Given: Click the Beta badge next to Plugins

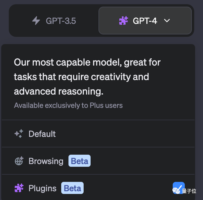Looking at the screenshot, I should tap(72, 188).
